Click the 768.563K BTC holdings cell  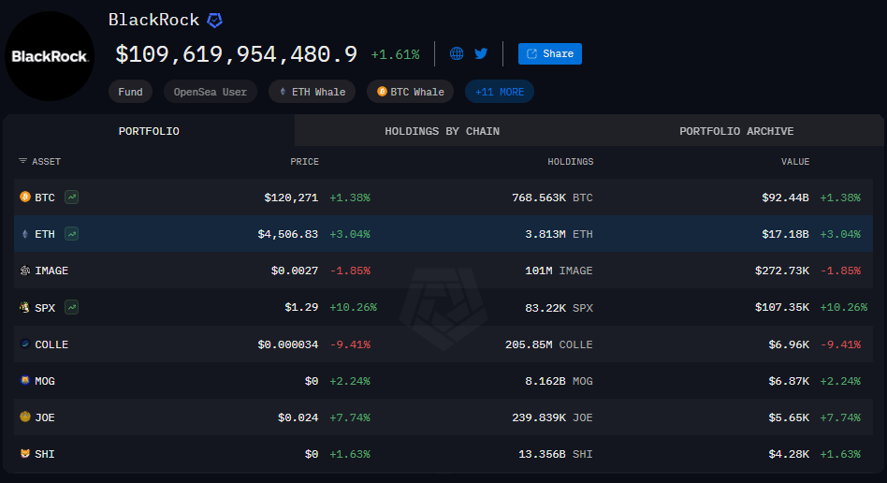(552, 198)
